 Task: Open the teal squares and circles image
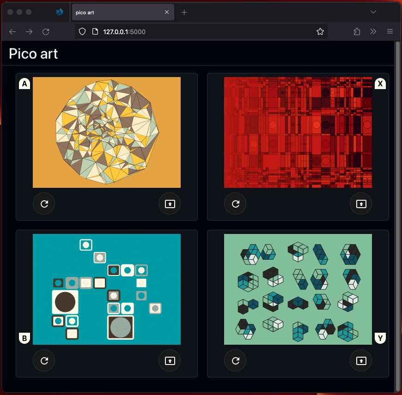coord(107,289)
